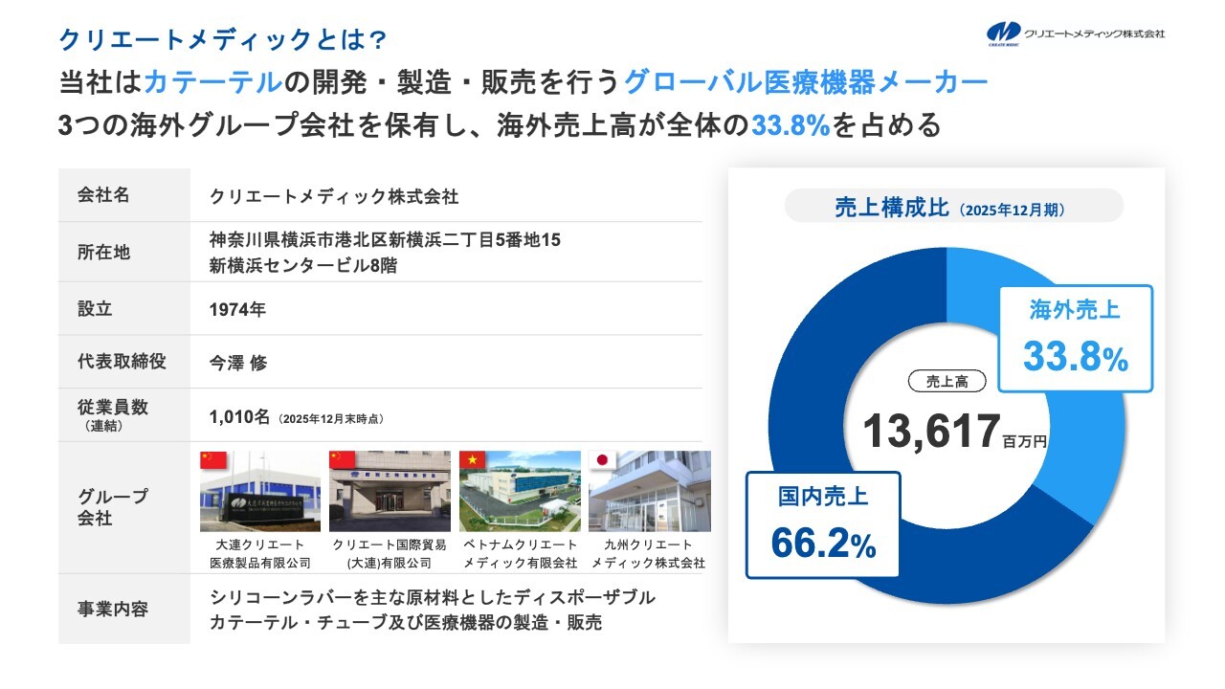This screenshot has height=689, width=1225.
Task: Click the クリエートメディックとは？ heading
Action: (222, 39)
